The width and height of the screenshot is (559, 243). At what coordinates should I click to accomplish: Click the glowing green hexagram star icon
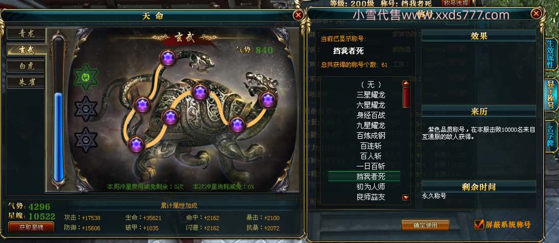(86, 77)
